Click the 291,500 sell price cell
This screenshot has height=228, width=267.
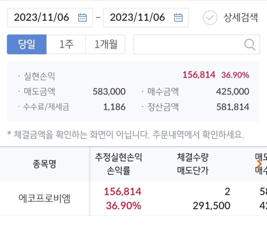(211, 206)
